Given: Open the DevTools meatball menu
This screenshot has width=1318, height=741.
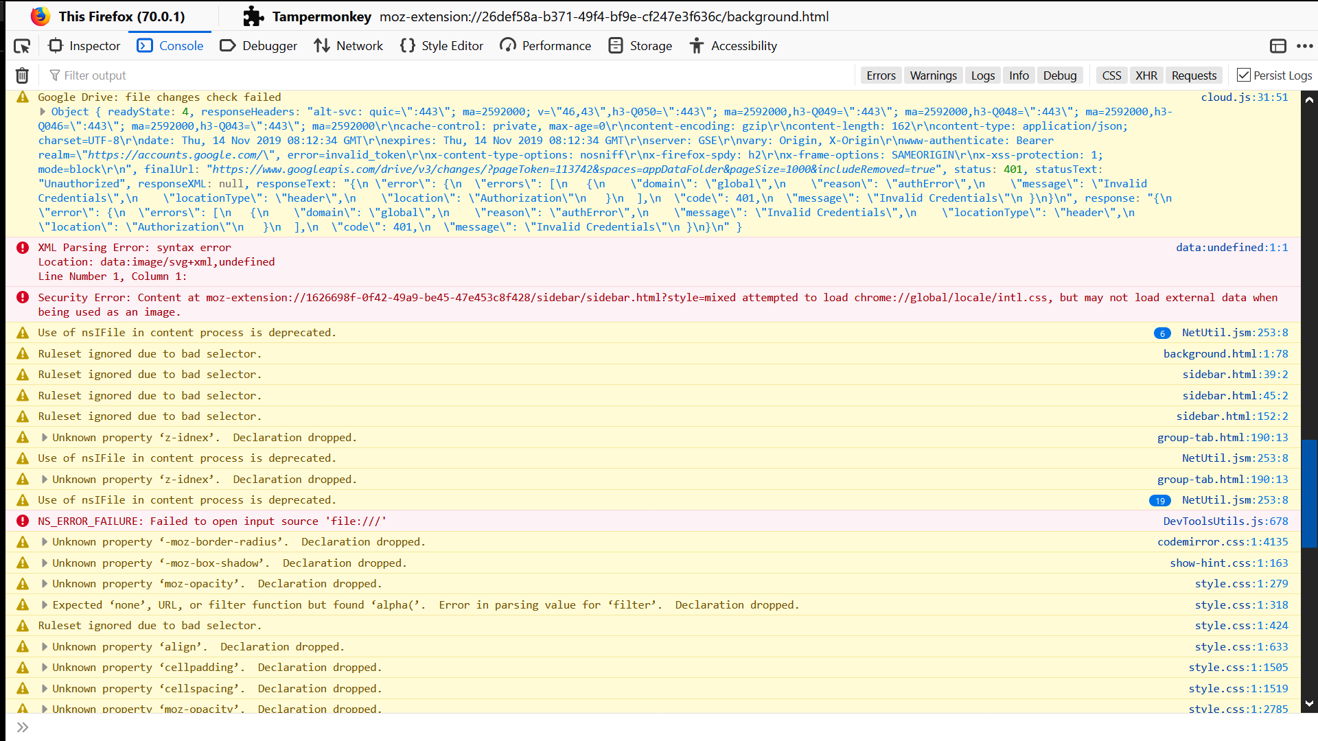Looking at the screenshot, I should click(1306, 46).
